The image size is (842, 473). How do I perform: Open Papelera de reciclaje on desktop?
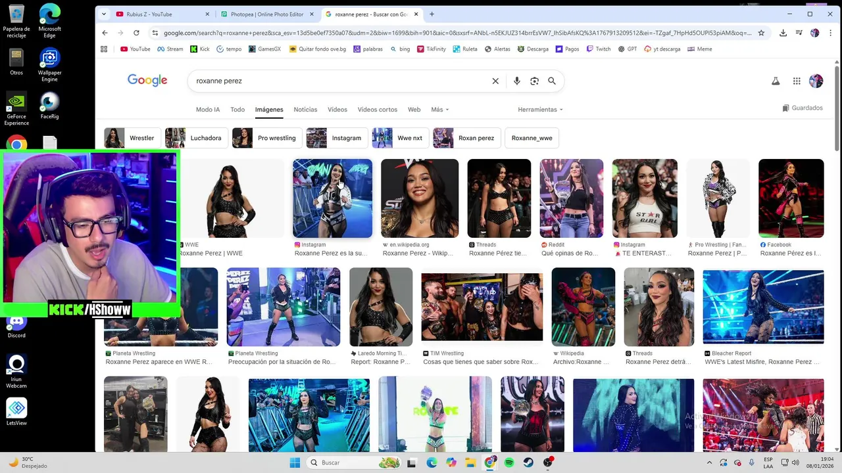16,21
